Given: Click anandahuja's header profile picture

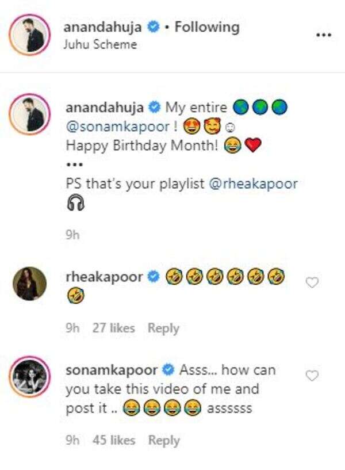Looking at the screenshot, I should point(29,35).
